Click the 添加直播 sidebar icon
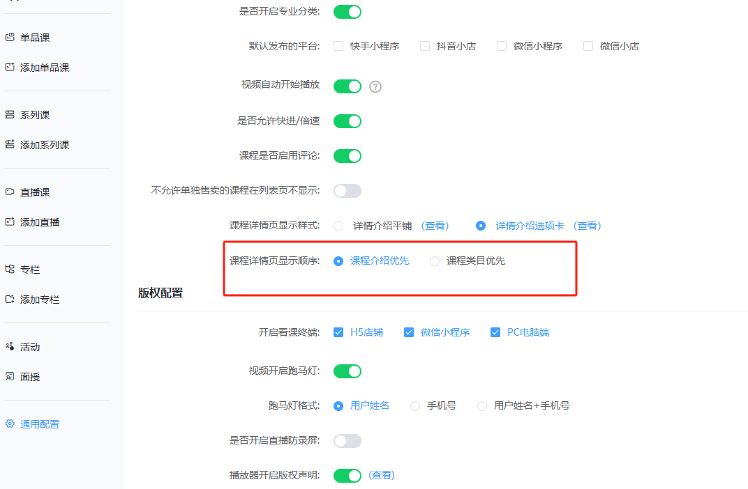The width and height of the screenshot is (748, 489). tap(10, 222)
